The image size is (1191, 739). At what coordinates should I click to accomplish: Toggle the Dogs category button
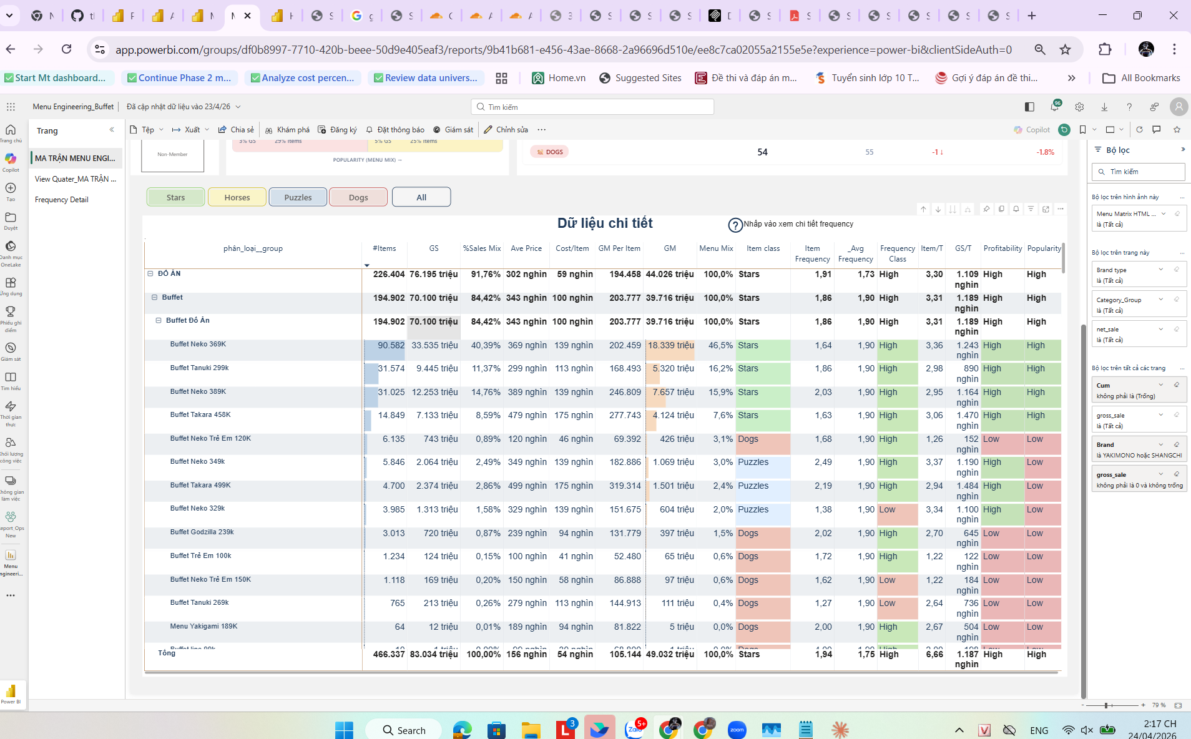[x=358, y=197]
